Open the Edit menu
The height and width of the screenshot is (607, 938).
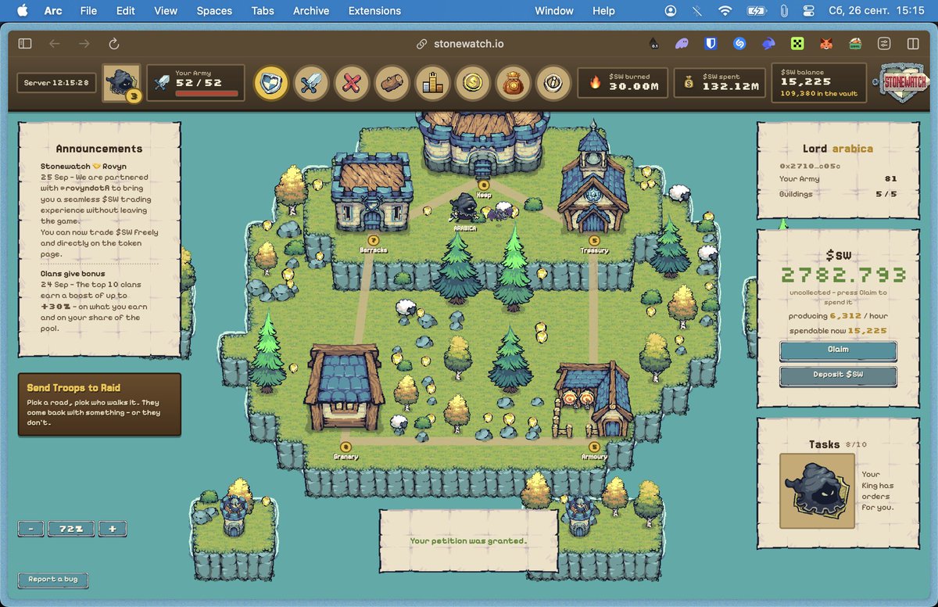[126, 11]
